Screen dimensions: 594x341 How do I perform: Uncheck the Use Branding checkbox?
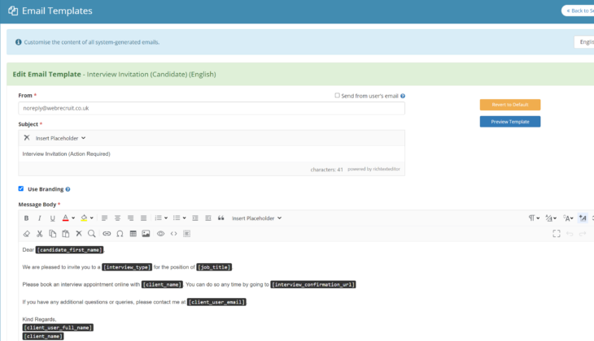(21, 189)
